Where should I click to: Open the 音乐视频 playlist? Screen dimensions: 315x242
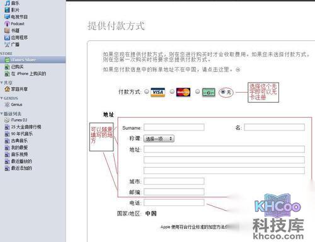point(16,154)
